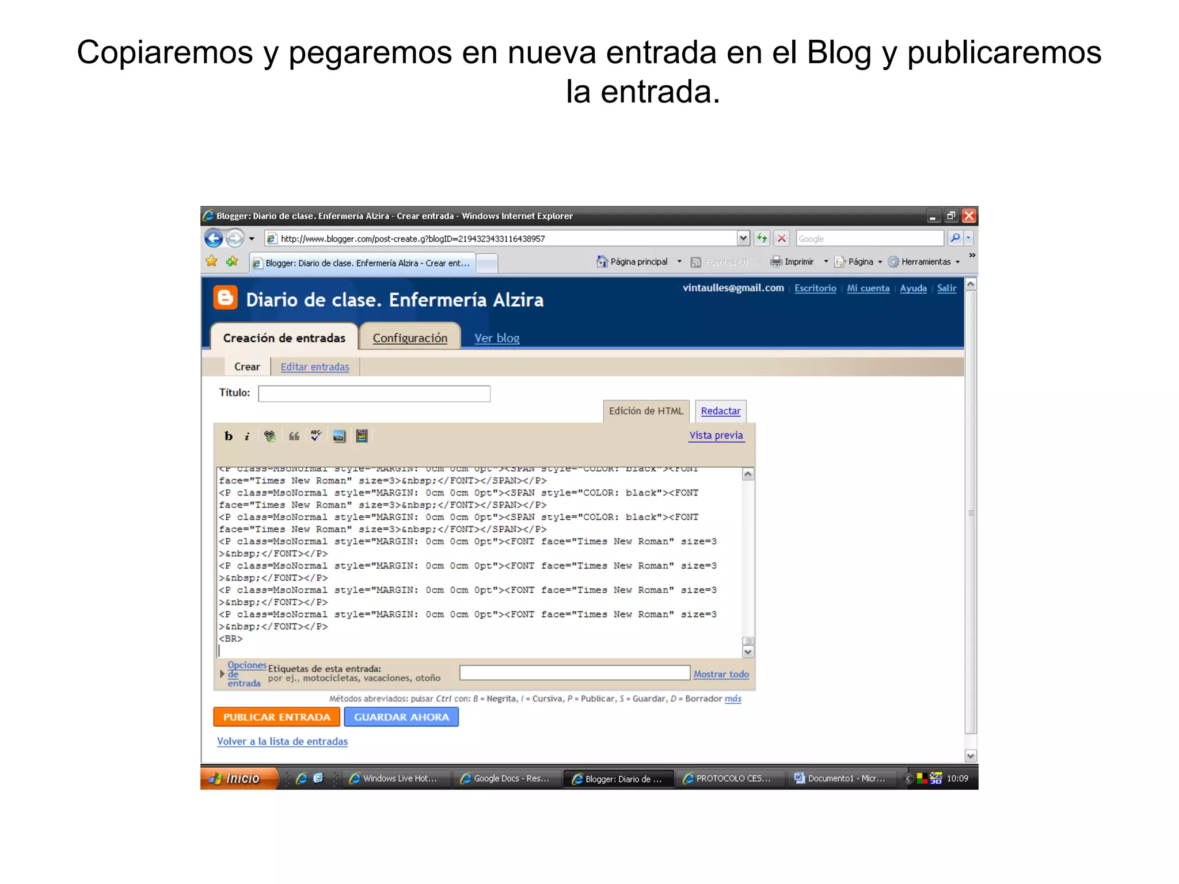The height and width of the screenshot is (884, 1179).
Task: Open the Mi cuenta link
Action: click(x=868, y=288)
